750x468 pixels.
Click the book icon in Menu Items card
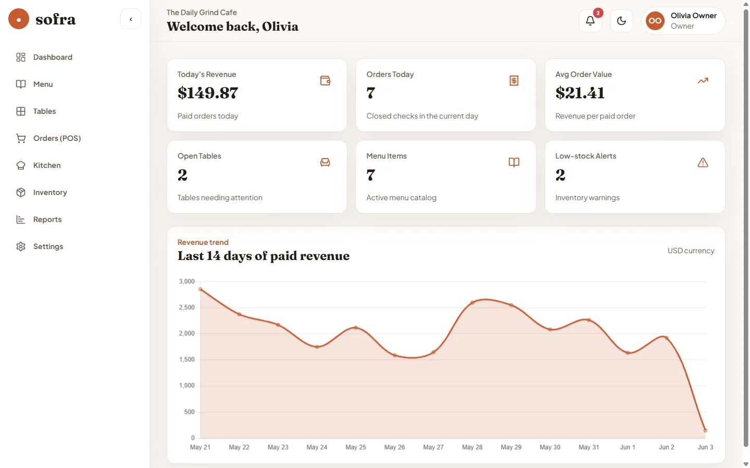point(514,162)
